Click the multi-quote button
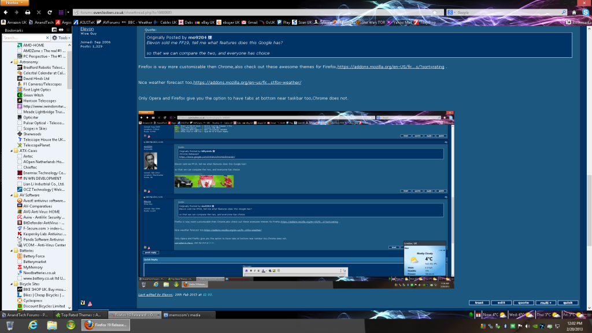The height and width of the screenshot is (333, 592). (546, 303)
